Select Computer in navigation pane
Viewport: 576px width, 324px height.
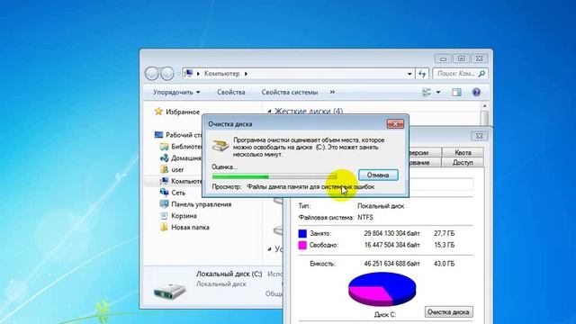click(x=186, y=181)
